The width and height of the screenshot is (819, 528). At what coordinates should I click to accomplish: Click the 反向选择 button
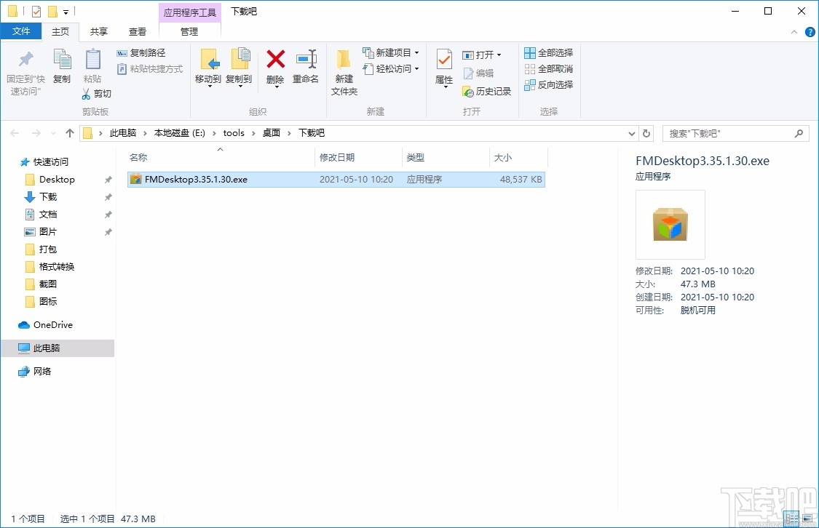coord(549,84)
